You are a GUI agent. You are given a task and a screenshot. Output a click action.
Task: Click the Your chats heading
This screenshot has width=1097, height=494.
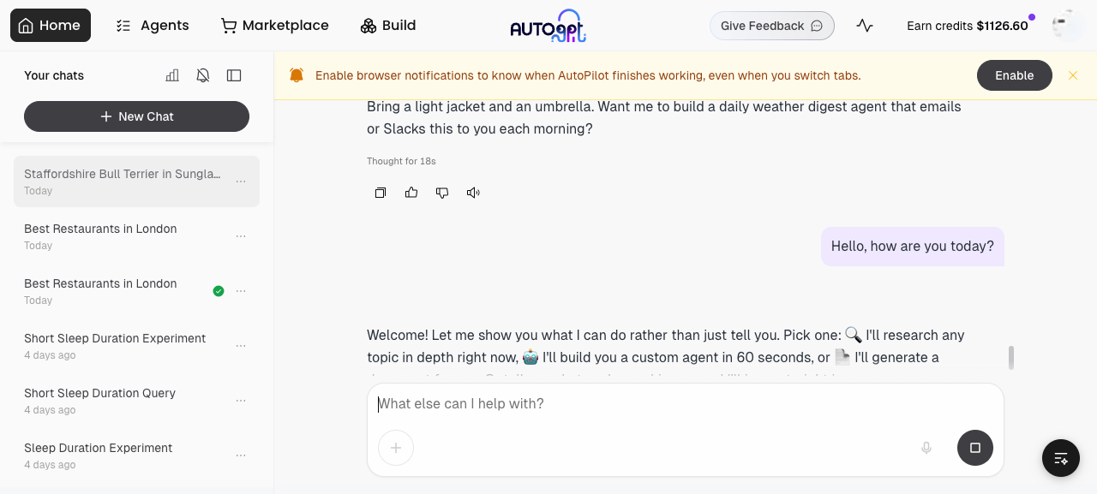[x=54, y=75]
